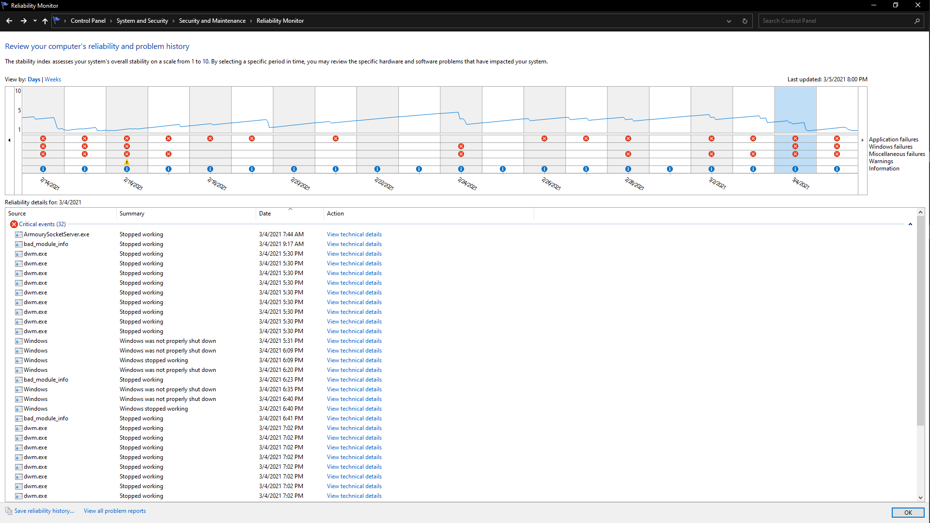The height and width of the screenshot is (523, 930).
Task: Switch the view to Weeks
Action: (53, 79)
